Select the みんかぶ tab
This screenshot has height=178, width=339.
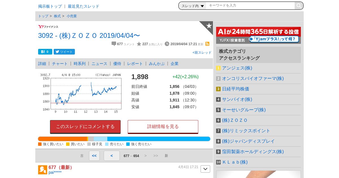157,64
